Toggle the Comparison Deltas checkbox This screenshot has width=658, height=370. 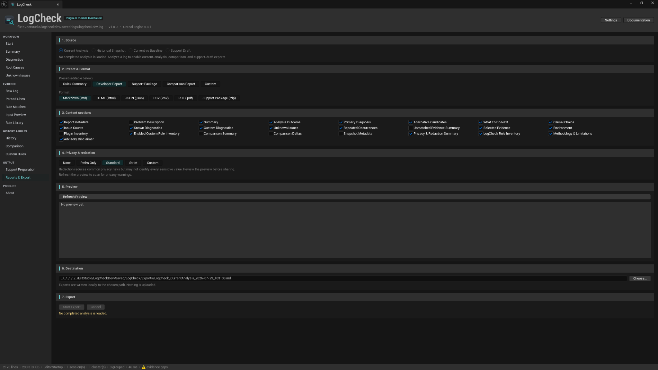[x=271, y=134]
